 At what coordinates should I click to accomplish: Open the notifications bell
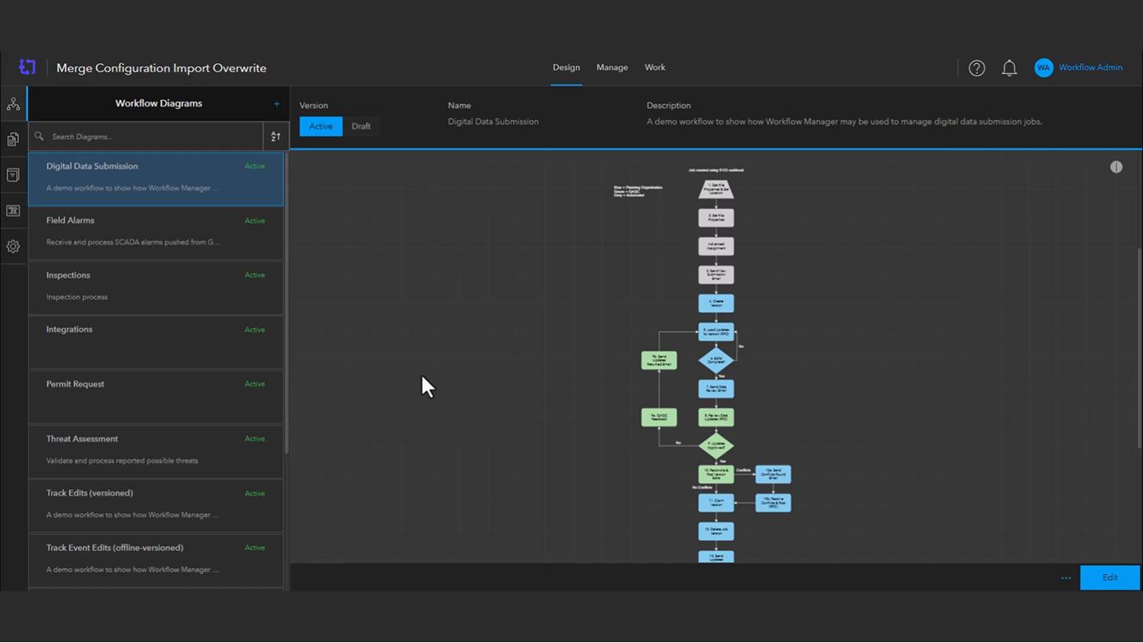1009,68
